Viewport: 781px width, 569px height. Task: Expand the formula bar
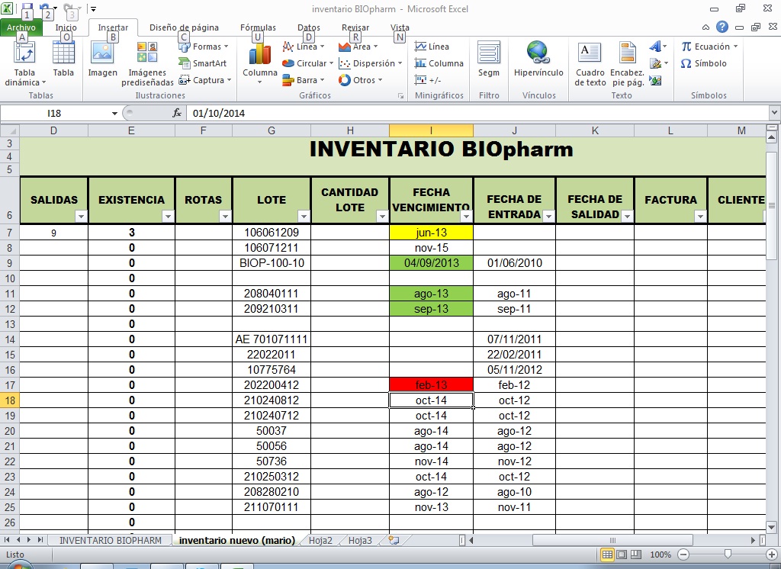tap(775, 113)
